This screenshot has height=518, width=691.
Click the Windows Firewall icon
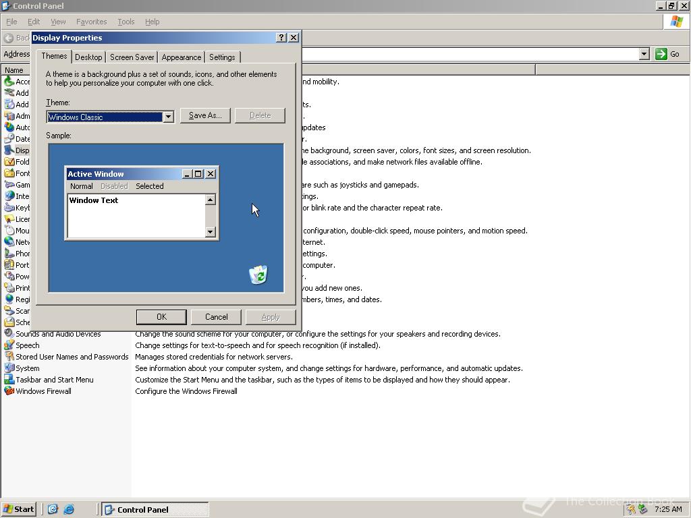(9, 391)
